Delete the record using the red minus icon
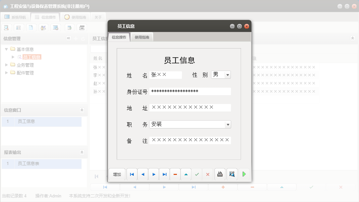359x202 pixels. click(x=175, y=174)
